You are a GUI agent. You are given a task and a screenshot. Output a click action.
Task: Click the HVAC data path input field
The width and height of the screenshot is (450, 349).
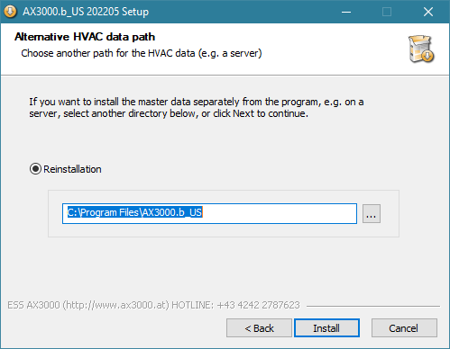pos(209,213)
